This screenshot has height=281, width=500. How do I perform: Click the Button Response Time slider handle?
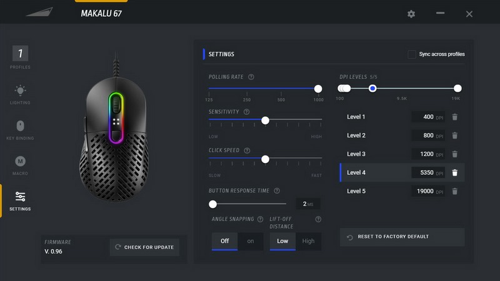[212, 204]
